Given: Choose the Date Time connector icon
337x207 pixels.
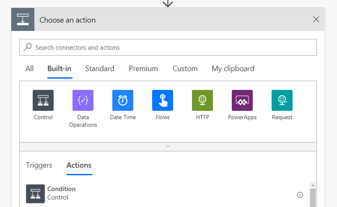Looking at the screenshot, I should click(123, 100).
